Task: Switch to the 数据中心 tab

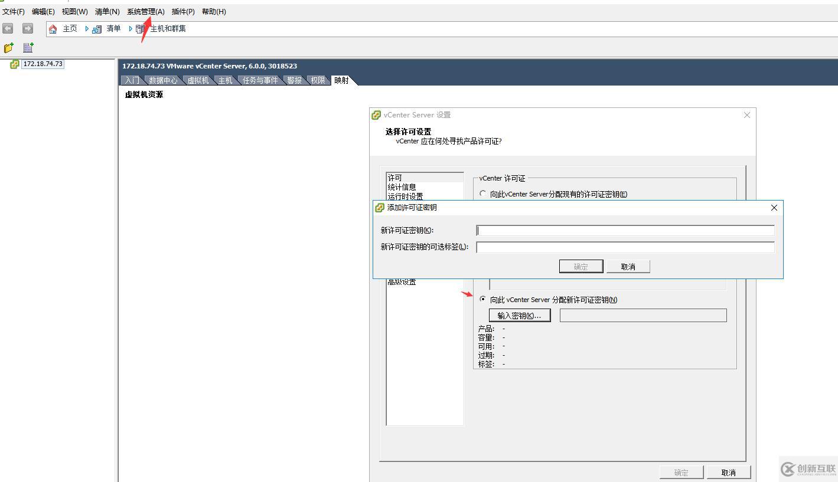Action: click(x=163, y=80)
